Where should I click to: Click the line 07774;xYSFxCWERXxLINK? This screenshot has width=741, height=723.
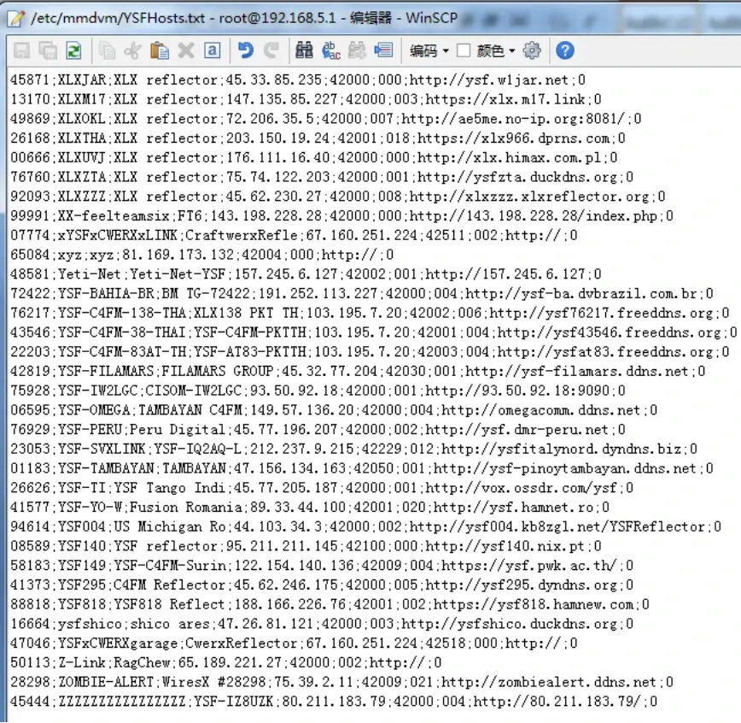pos(294,235)
